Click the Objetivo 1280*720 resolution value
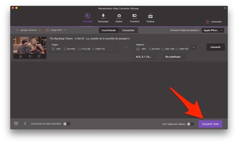 tap(184, 49)
